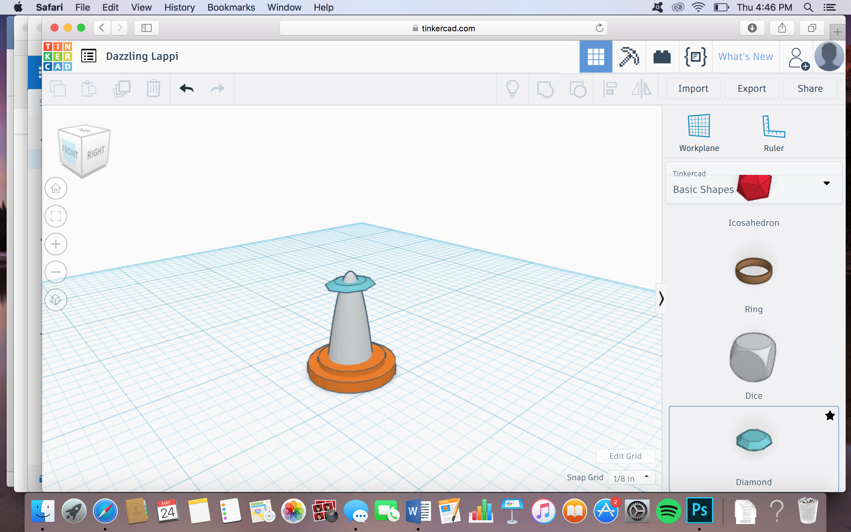This screenshot has width=851, height=532.
Task: Select the orange base cylinder
Action: point(351,376)
